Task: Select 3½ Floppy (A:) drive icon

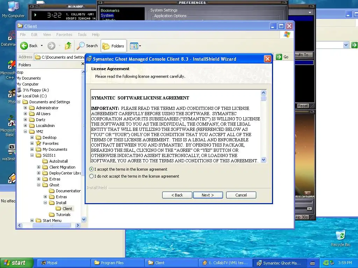Action: (x=19, y=90)
